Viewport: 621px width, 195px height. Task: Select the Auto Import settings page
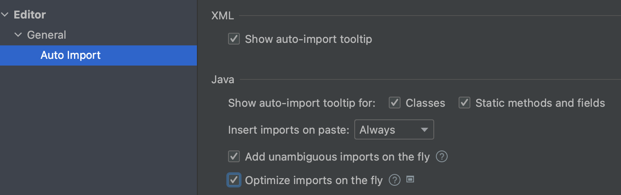[x=70, y=55]
